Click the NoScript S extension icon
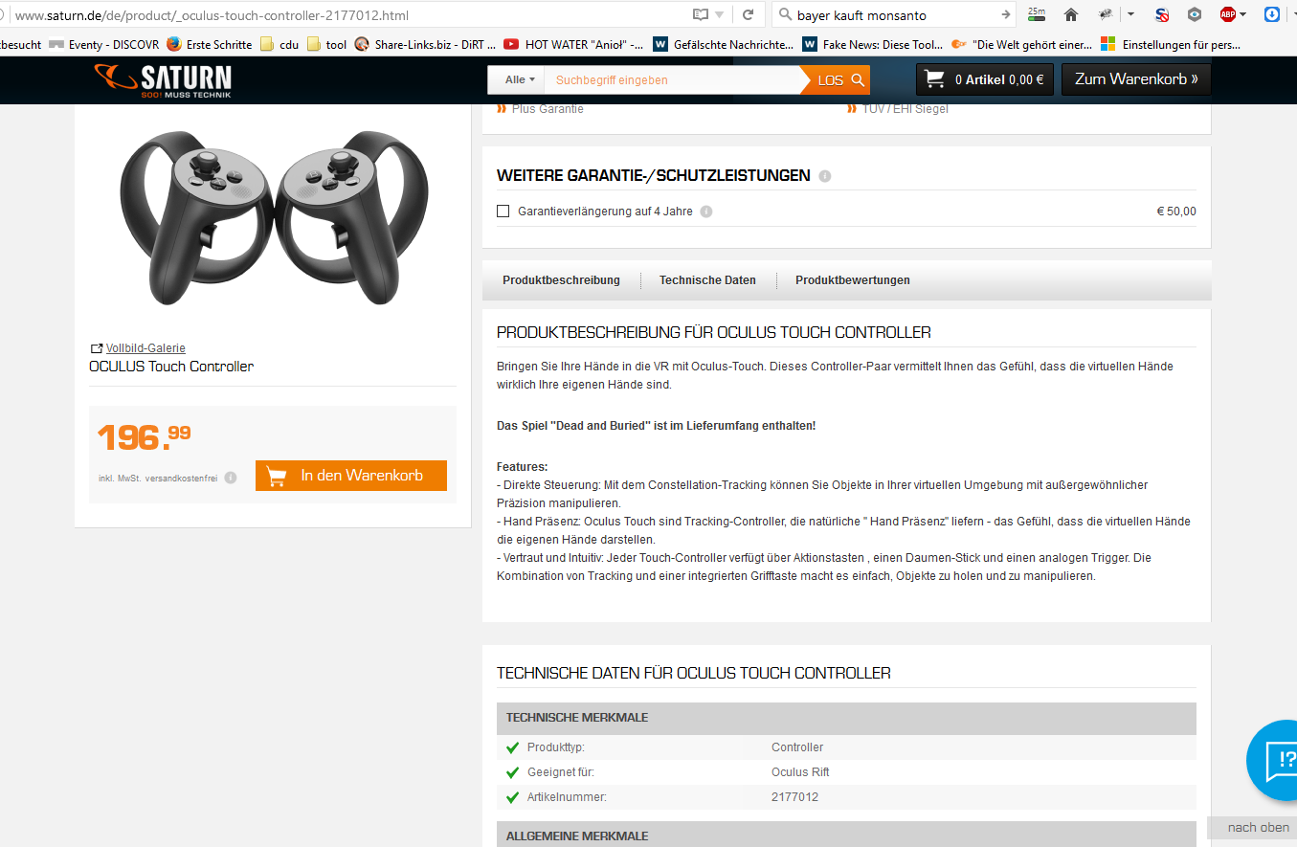Viewport: 1297px width, 847px height. (x=1162, y=14)
